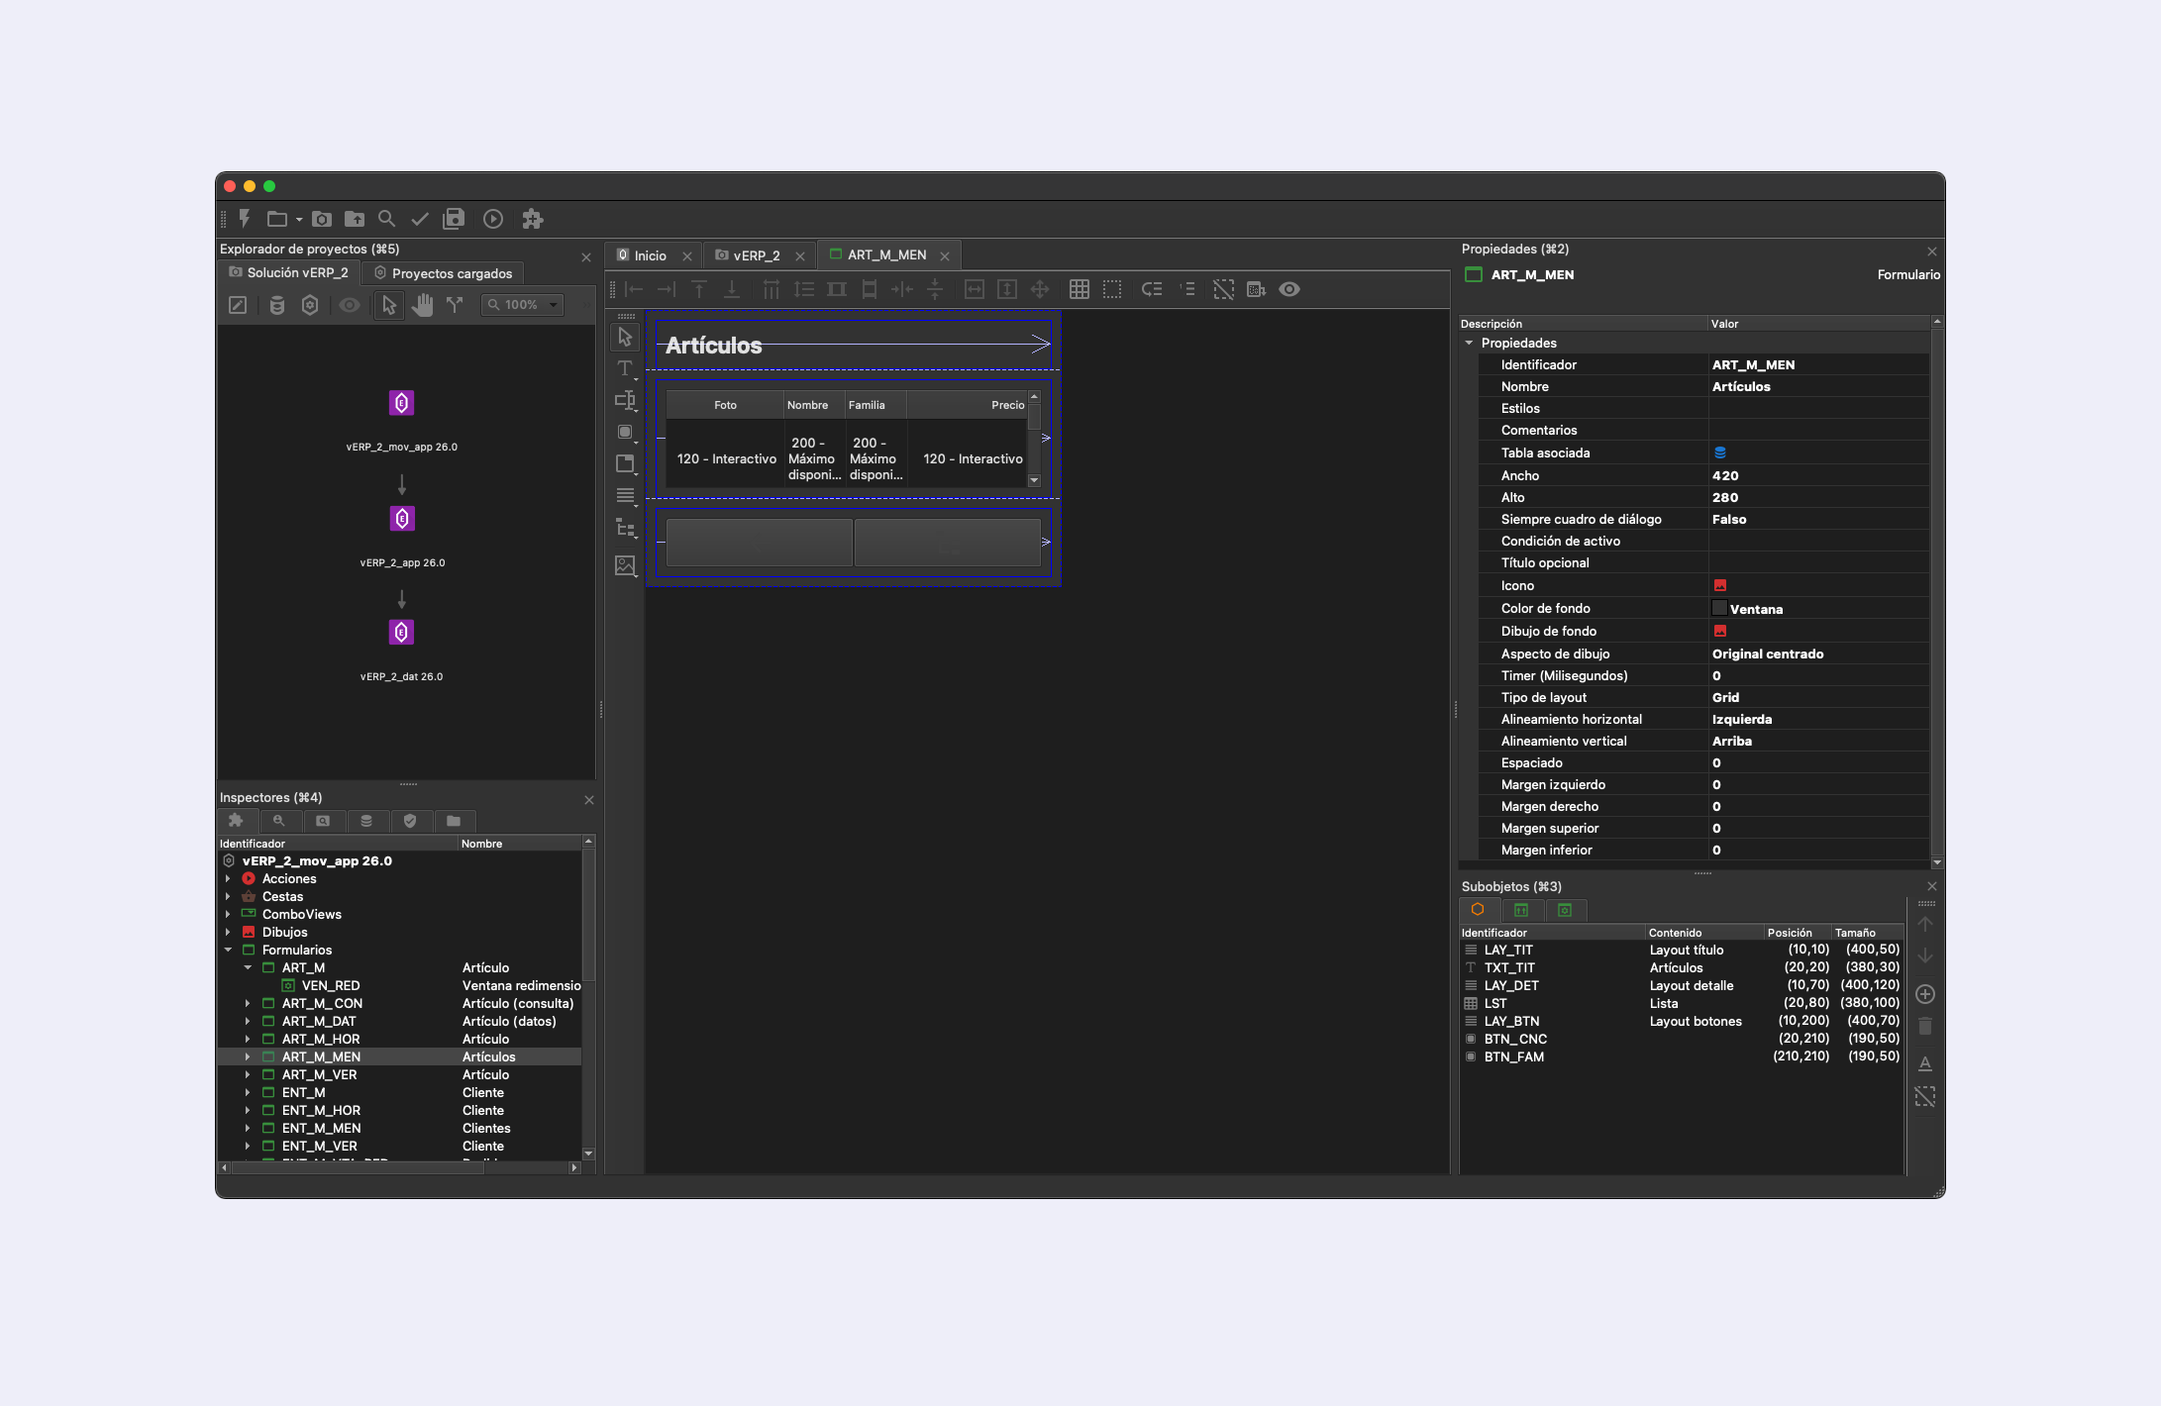Select ART_M_VER in the Formularios list
The image size is (2161, 1406).
(x=321, y=1074)
